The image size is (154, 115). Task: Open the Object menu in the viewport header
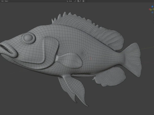tap(6, 1)
